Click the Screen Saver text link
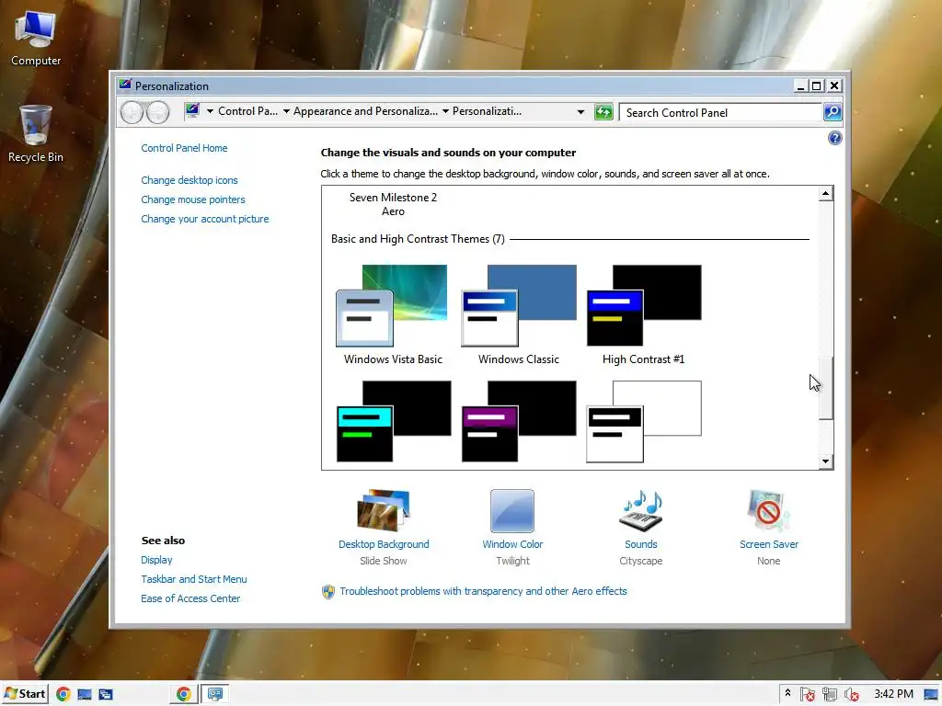The width and height of the screenshot is (942, 706). (x=768, y=544)
